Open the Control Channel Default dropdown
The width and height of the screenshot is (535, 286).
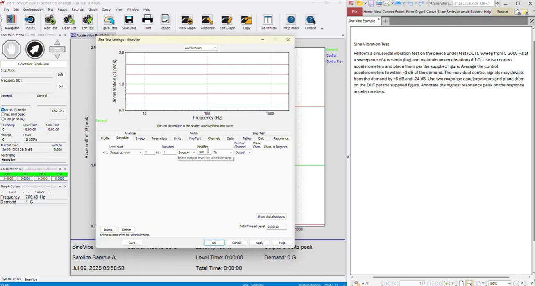point(243,152)
